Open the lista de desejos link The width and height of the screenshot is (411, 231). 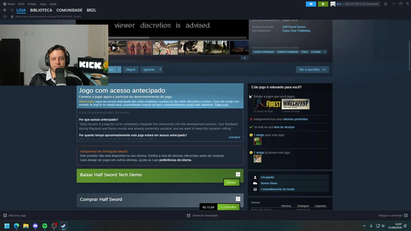[x=284, y=127]
